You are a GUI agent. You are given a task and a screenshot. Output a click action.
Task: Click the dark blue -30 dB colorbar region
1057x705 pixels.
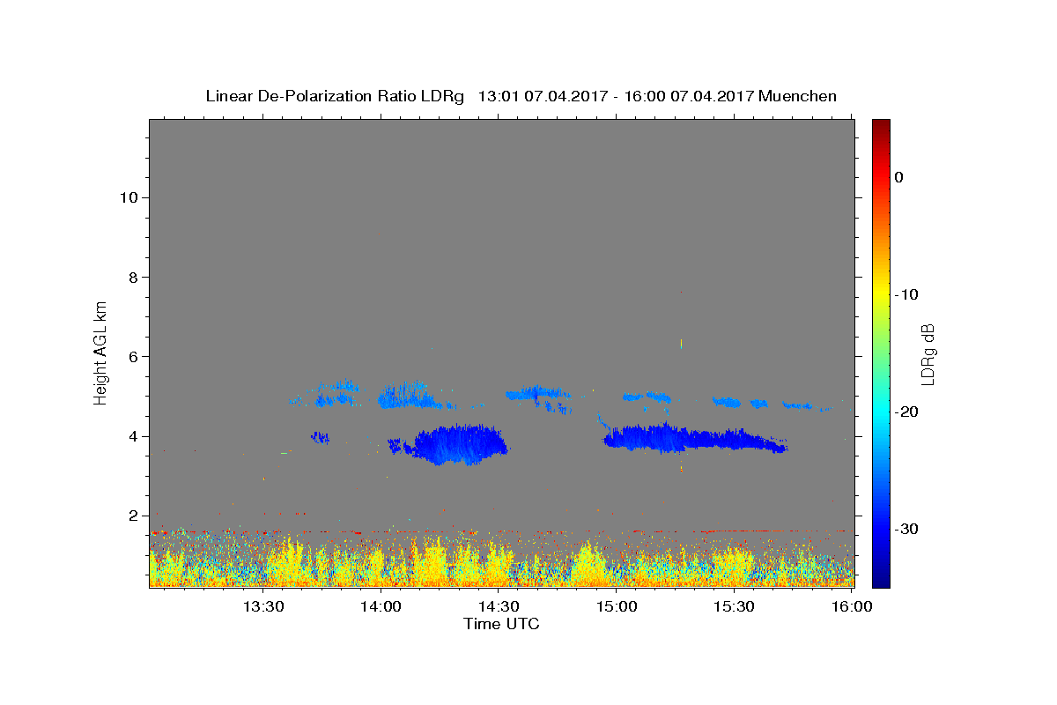point(881,529)
